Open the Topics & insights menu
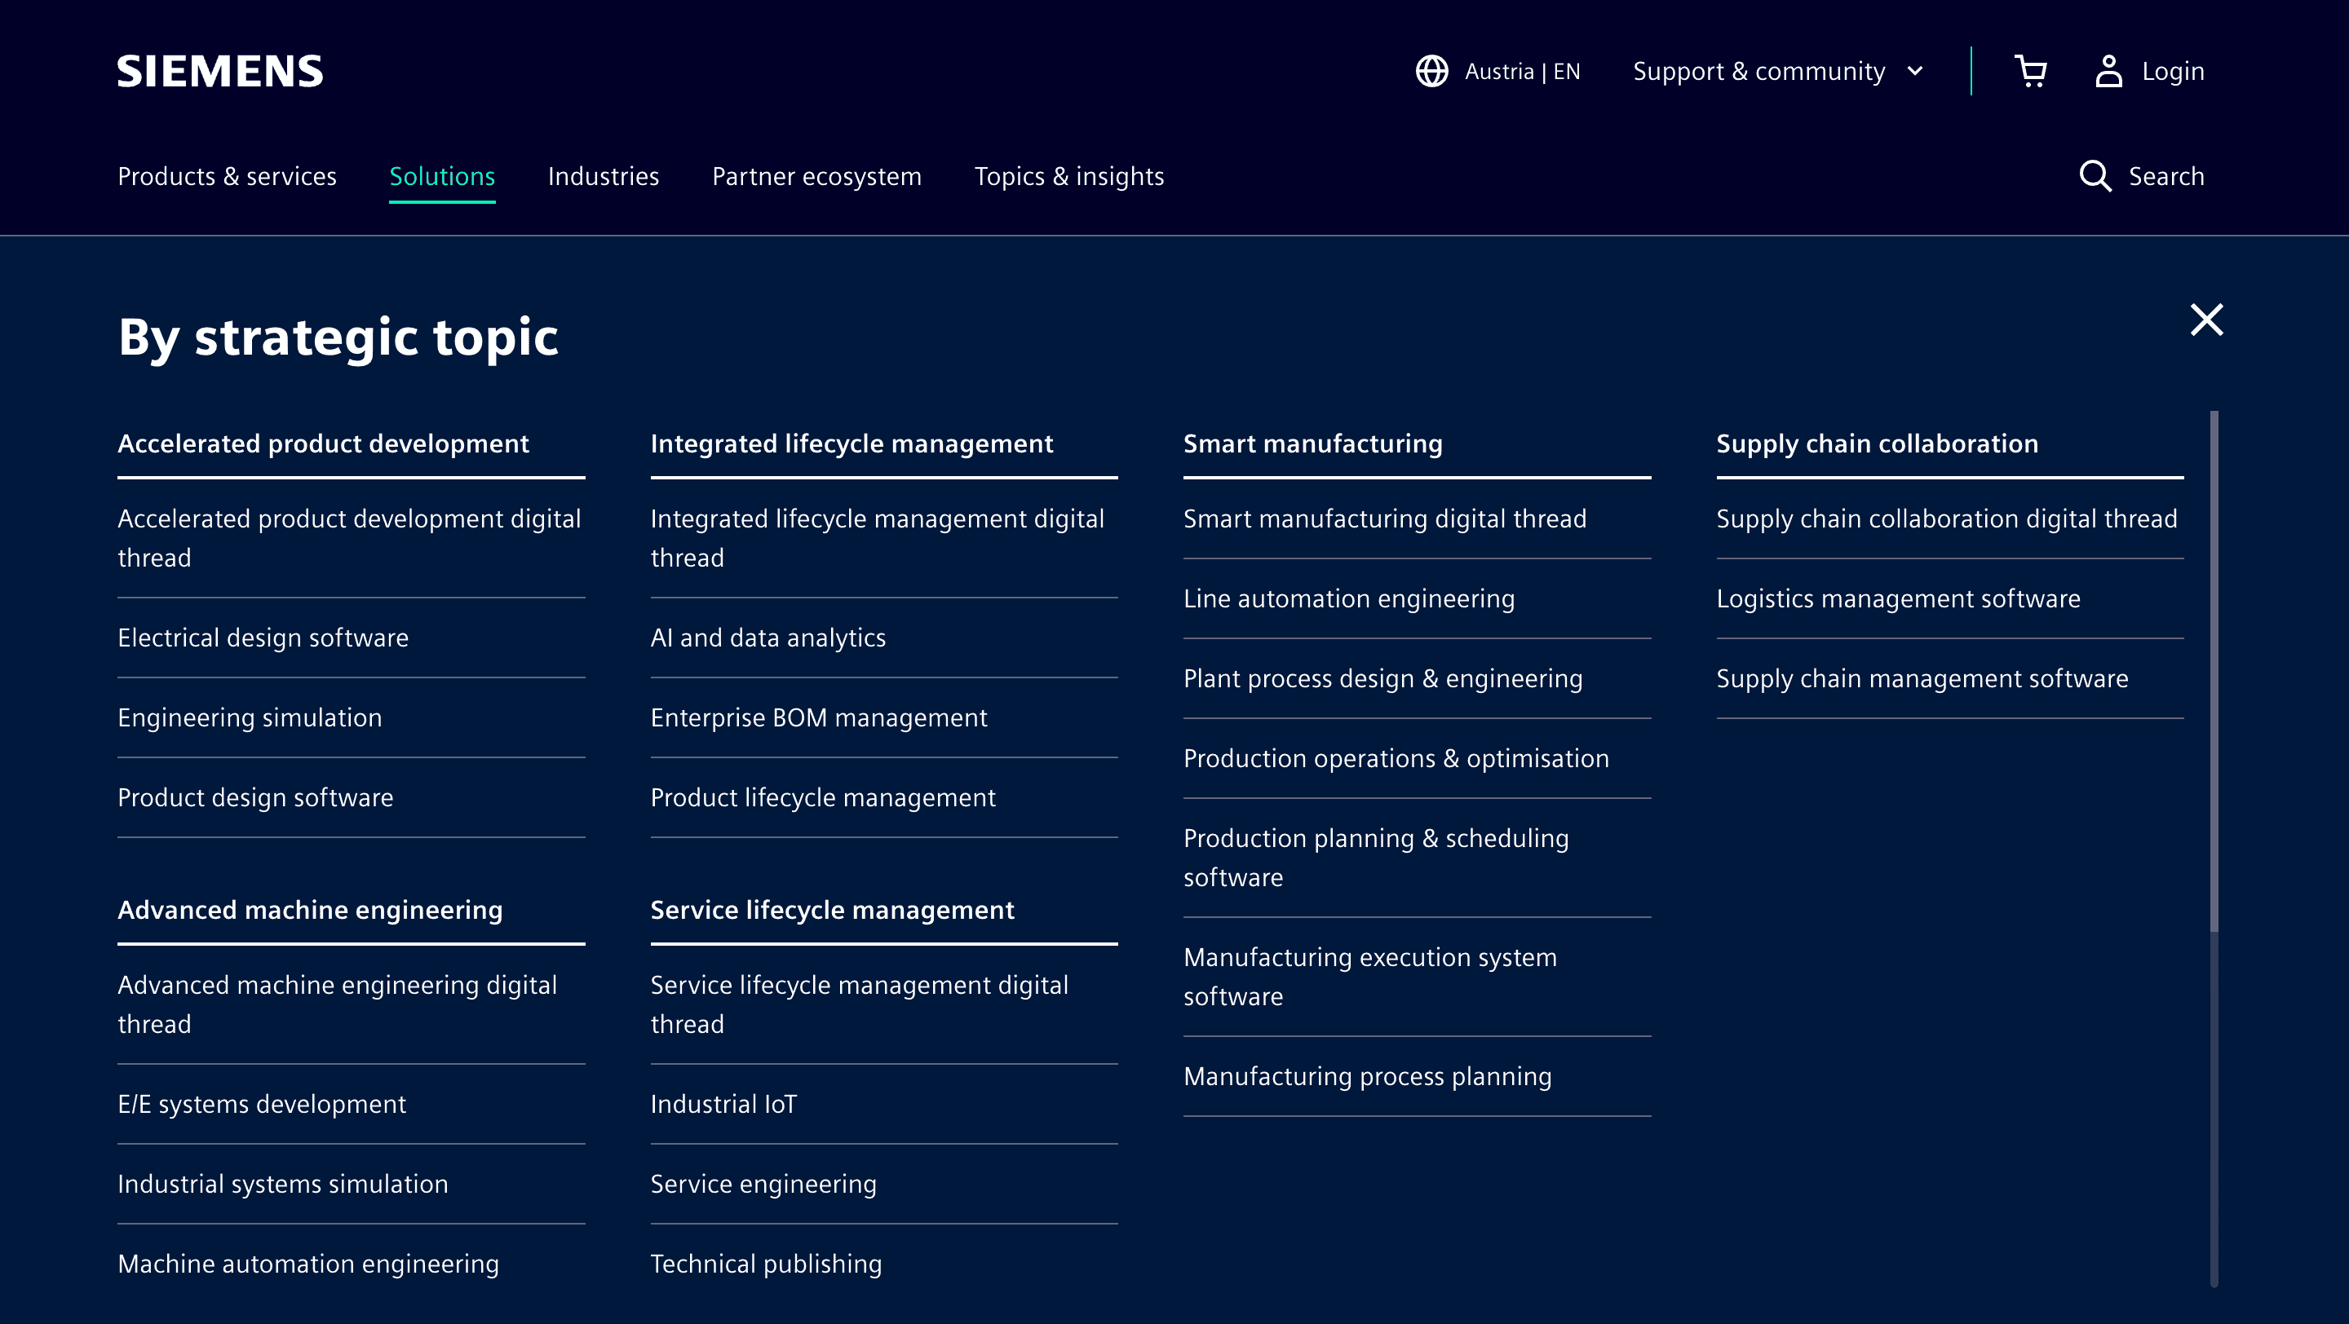 click(1068, 176)
